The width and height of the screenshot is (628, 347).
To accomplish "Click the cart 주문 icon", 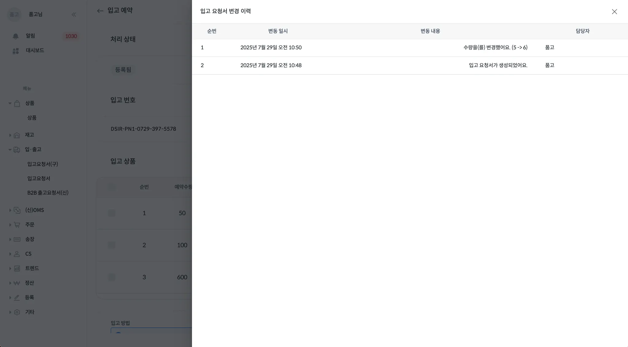I will (x=17, y=225).
